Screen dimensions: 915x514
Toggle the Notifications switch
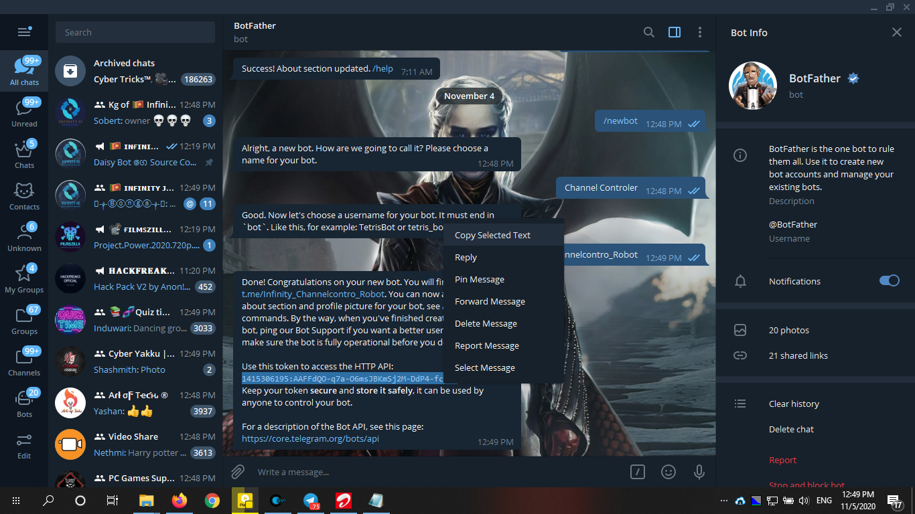[890, 281]
